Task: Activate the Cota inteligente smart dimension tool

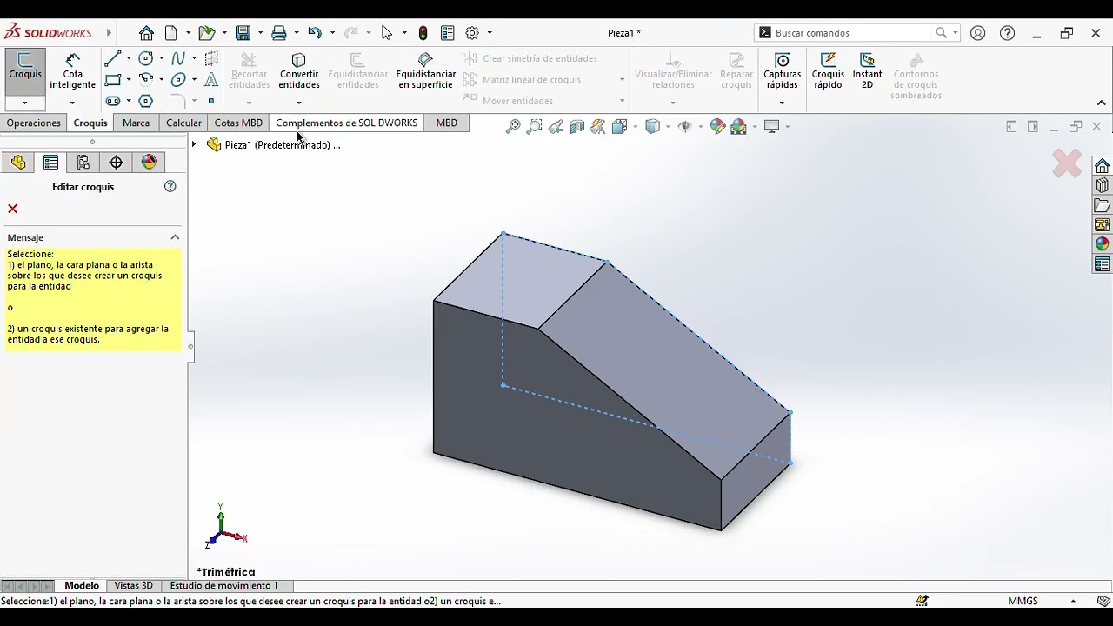Action: coord(73,70)
